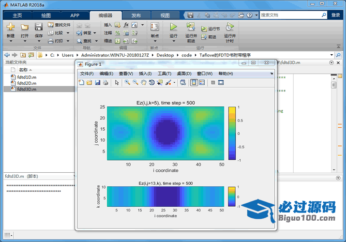The image size is (346, 242).
Task: Click the Desktop segment in path bar
Action: [x=165, y=55]
